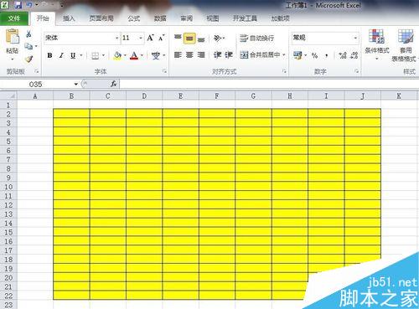Apply the yellow fill color bucket
Image resolution: width=419 pixels, height=309 pixels.
(x=117, y=55)
